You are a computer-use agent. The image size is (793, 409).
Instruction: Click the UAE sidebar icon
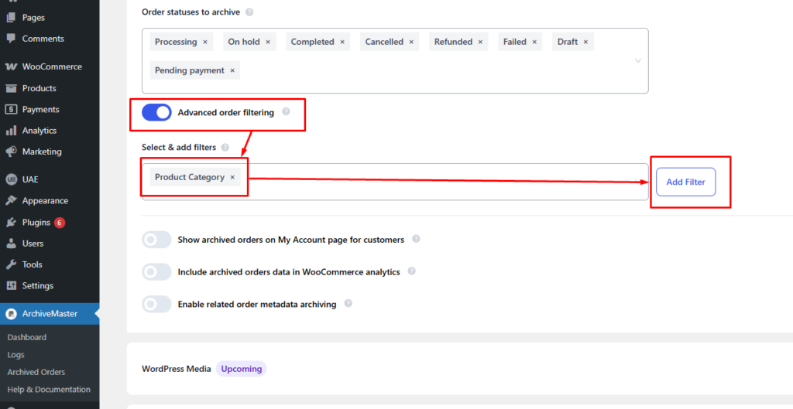pos(11,179)
